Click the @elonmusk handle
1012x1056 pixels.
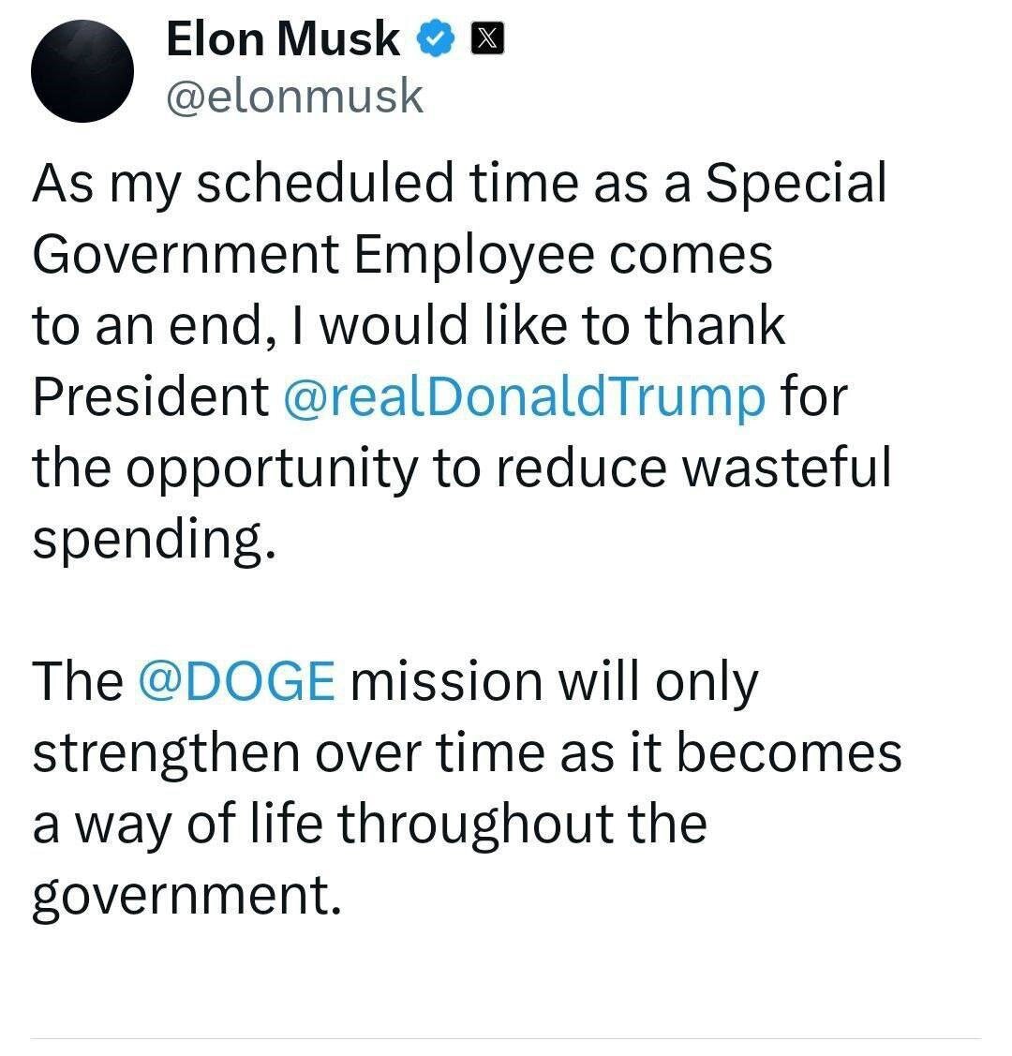[294, 97]
